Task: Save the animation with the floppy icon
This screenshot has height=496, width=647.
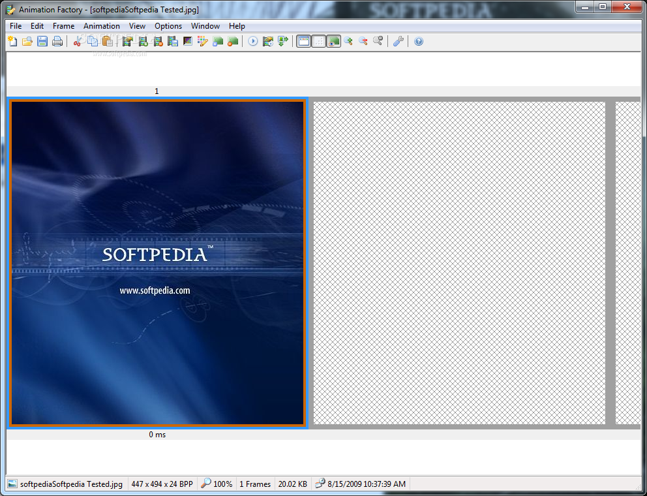Action: 42,41
